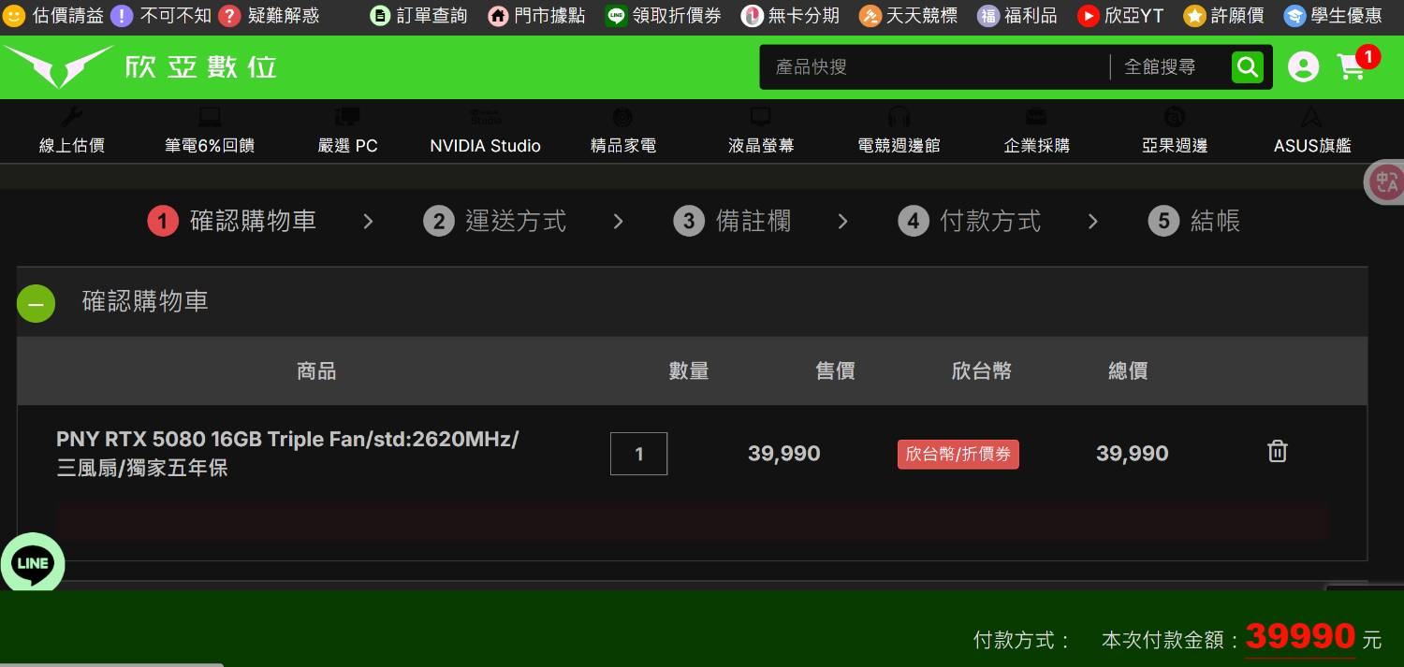Viewport: 1404px width, 667px height.
Task: Click the translate floating icon
Action: point(1386,182)
